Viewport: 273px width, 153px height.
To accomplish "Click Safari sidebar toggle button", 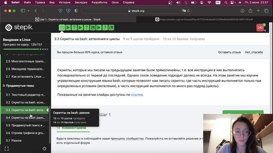I will point(23,11).
